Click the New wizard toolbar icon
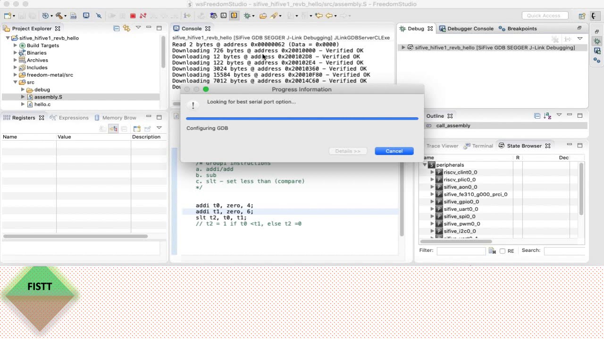Viewport: 604px width, 339px height. click(x=8, y=16)
